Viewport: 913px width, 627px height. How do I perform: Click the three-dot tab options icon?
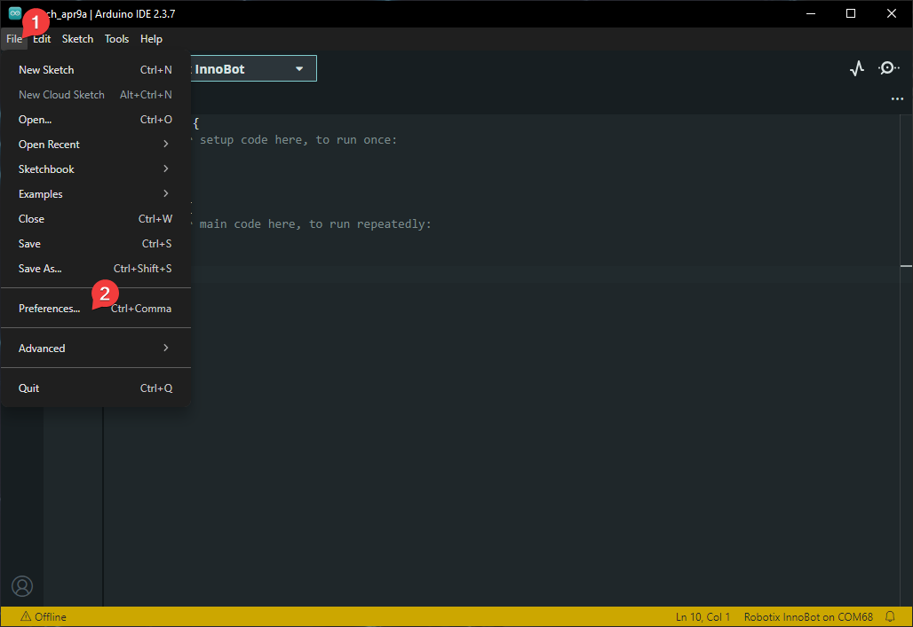[897, 99]
